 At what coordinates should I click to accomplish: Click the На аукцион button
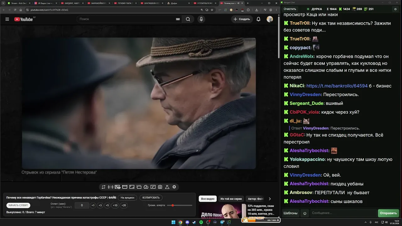[x=128, y=198]
